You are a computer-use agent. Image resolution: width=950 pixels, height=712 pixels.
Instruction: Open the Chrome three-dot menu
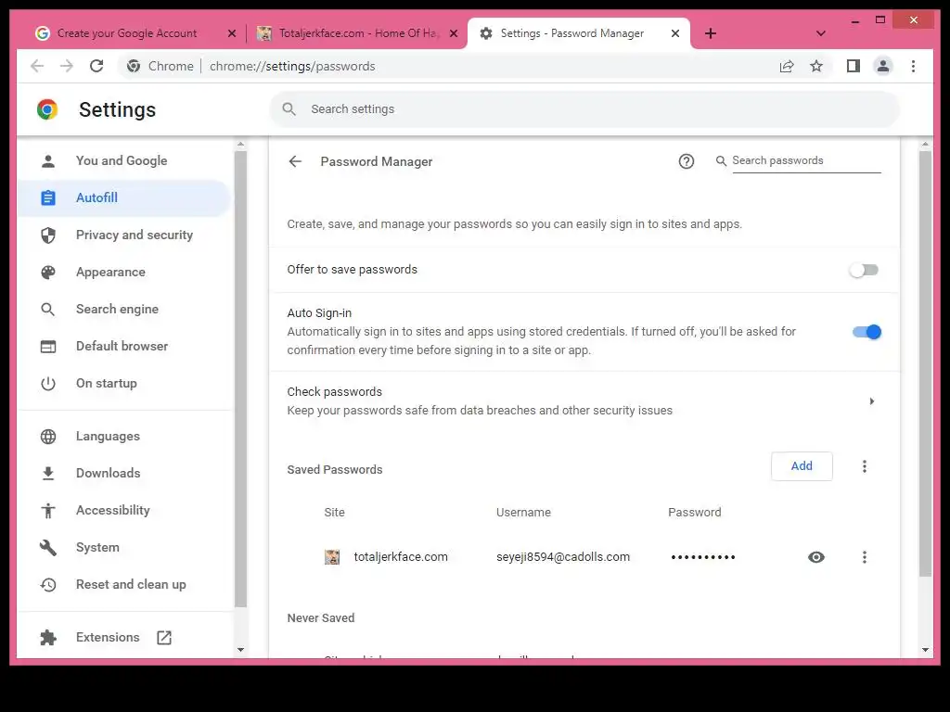[913, 66]
